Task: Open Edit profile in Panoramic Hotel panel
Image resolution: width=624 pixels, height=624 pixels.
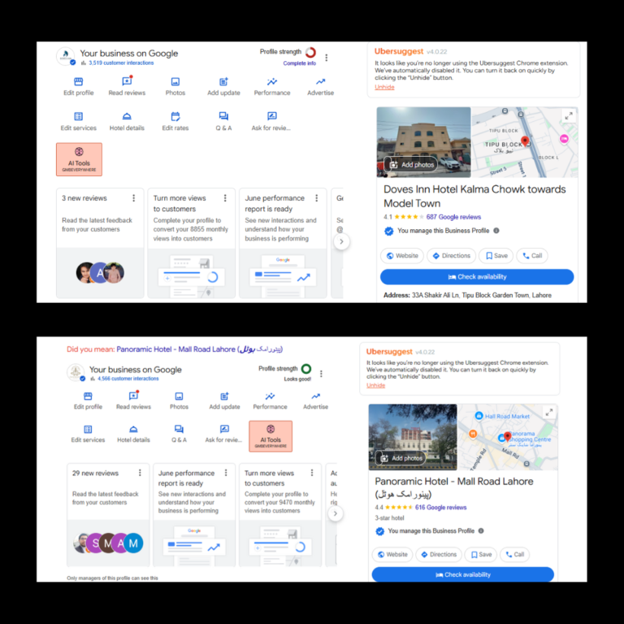Action: tap(88, 401)
